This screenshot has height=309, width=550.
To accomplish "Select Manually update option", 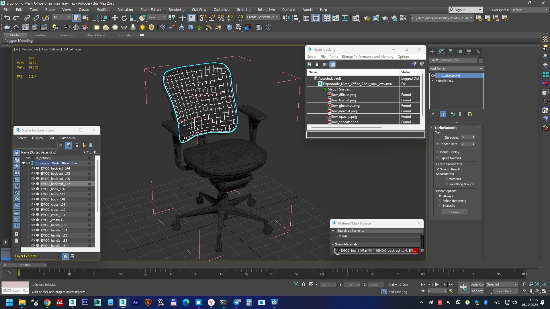I will tap(440, 206).
